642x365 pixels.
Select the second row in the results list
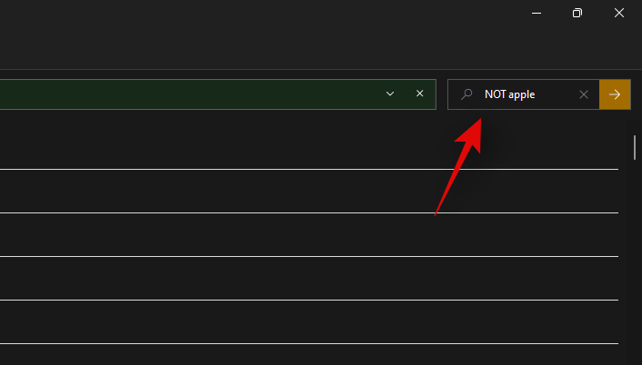273,191
